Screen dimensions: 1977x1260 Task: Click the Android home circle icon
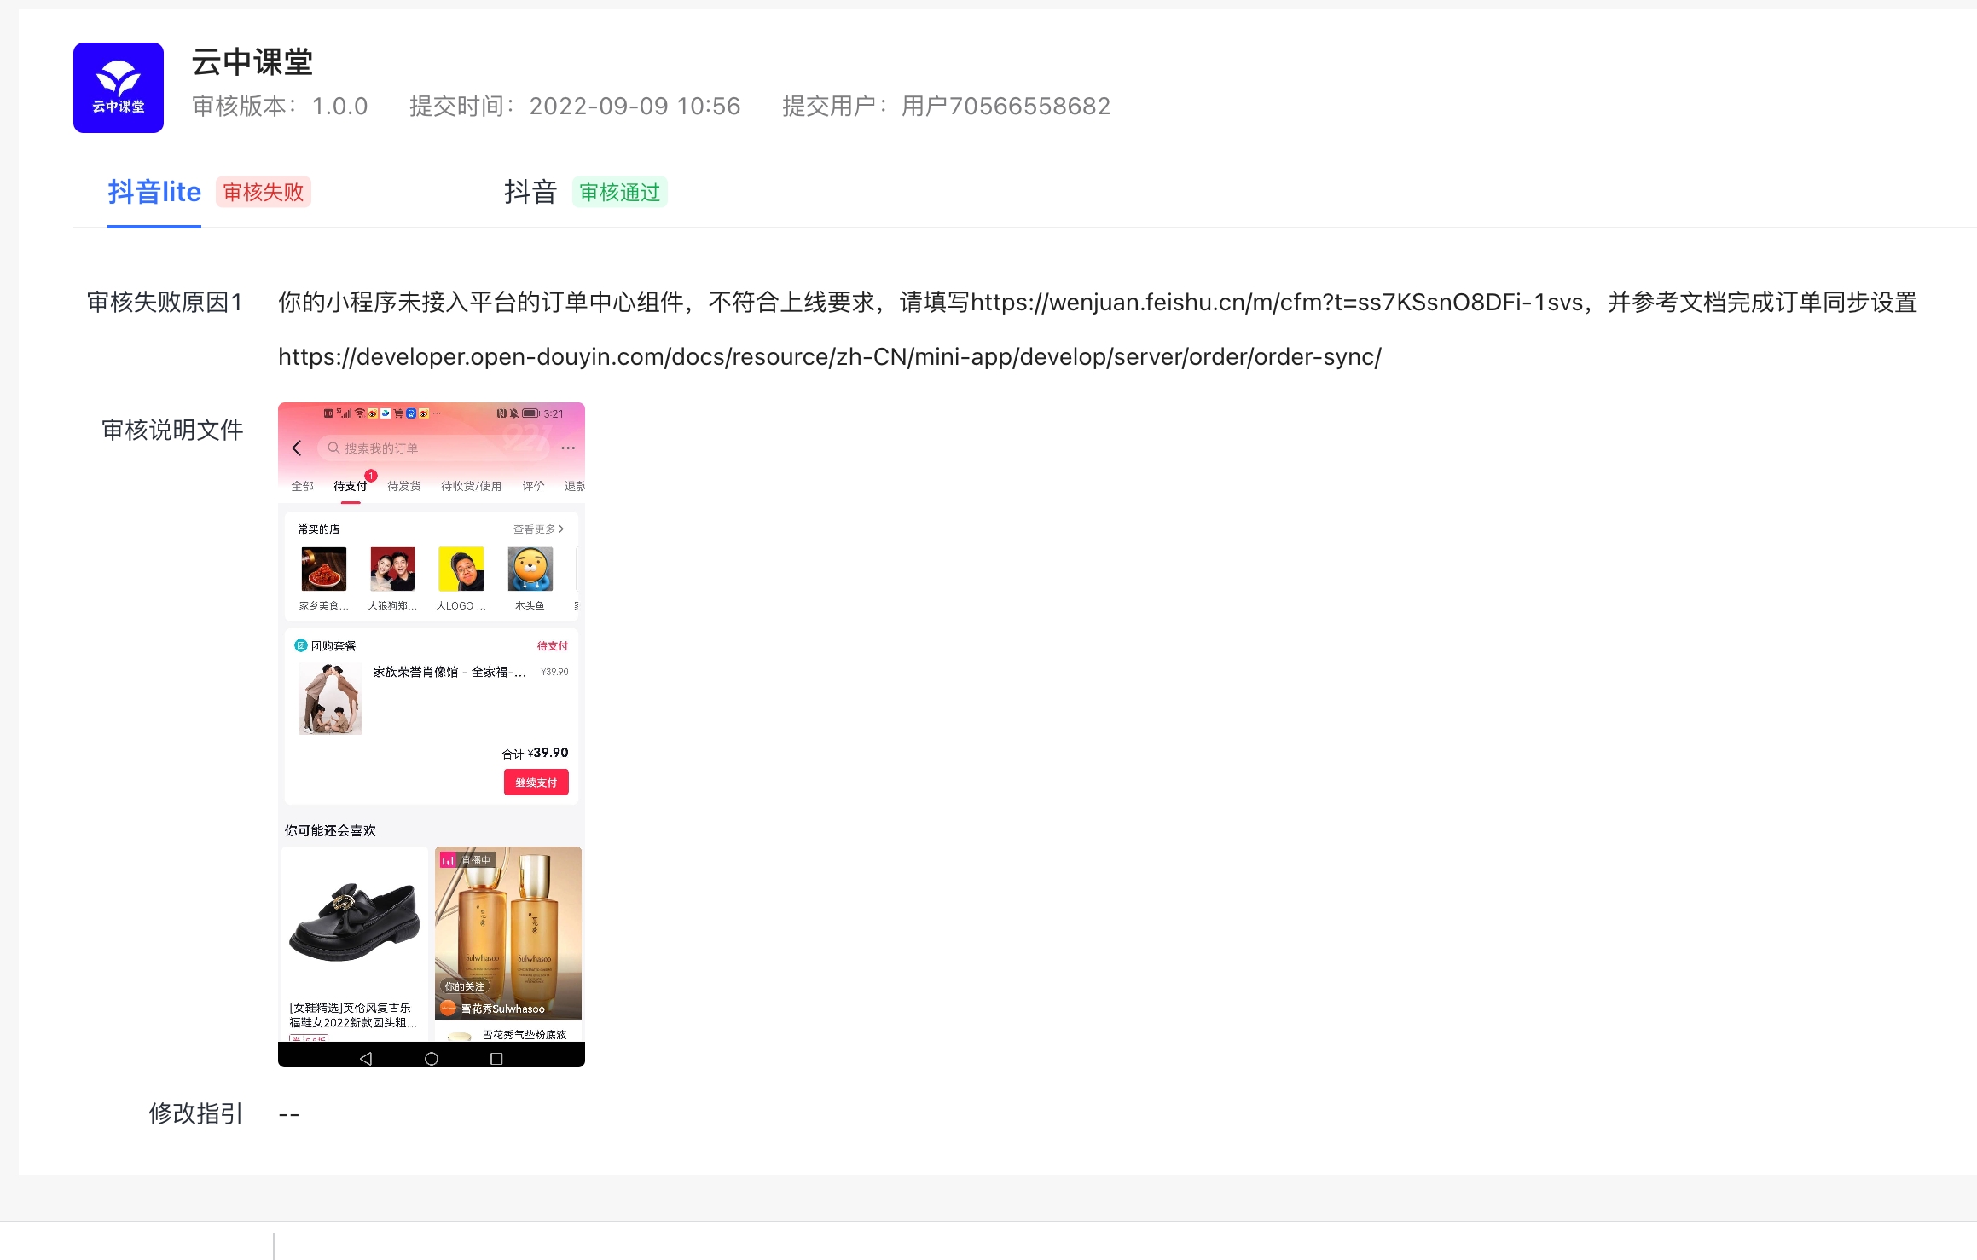click(x=432, y=1058)
